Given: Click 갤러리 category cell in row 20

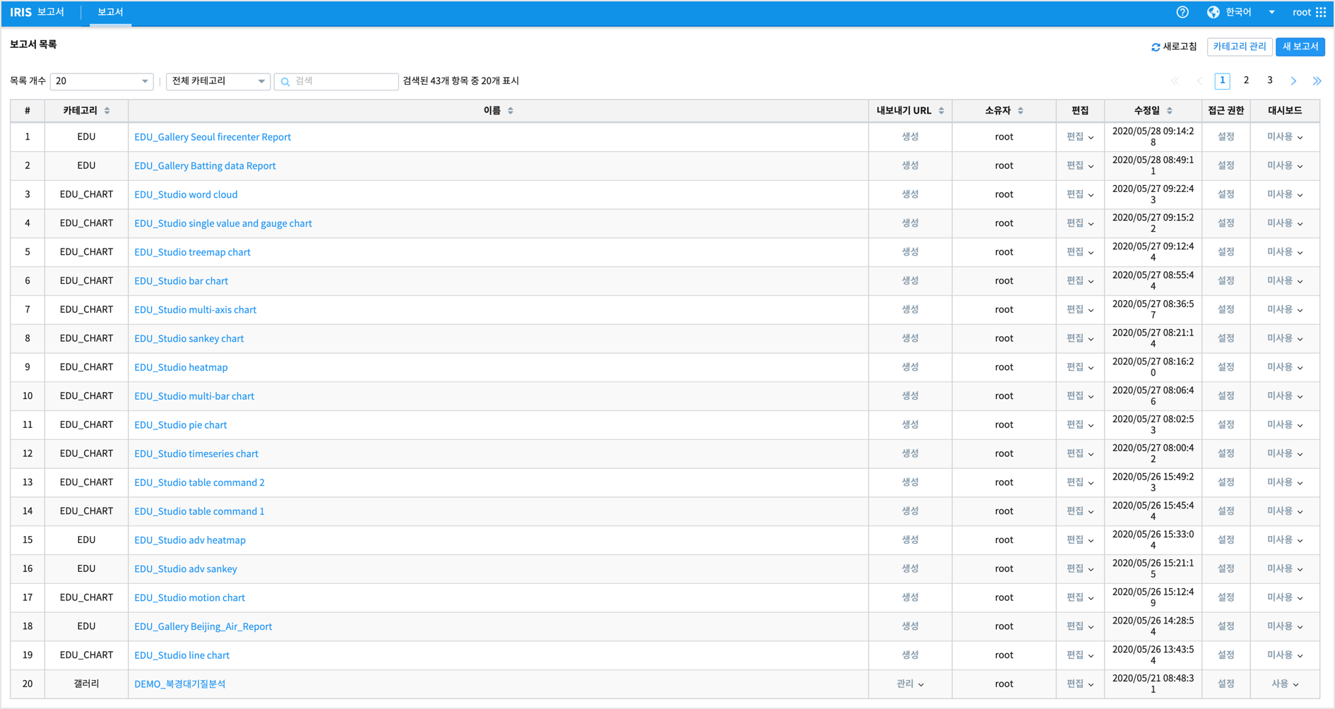Looking at the screenshot, I should coord(86,684).
